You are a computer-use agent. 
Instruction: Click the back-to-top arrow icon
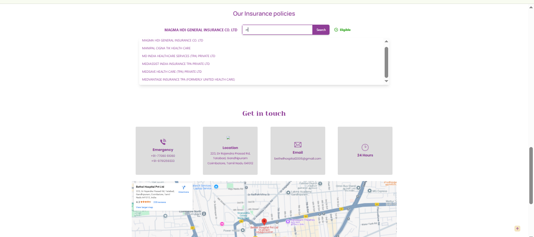pyautogui.click(x=517, y=229)
